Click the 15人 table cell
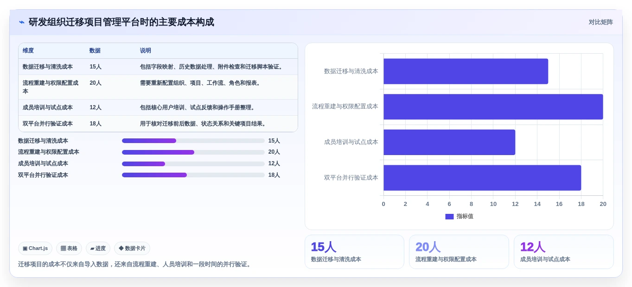The width and height of the screenshot is (632, 287). click(96, 67)
